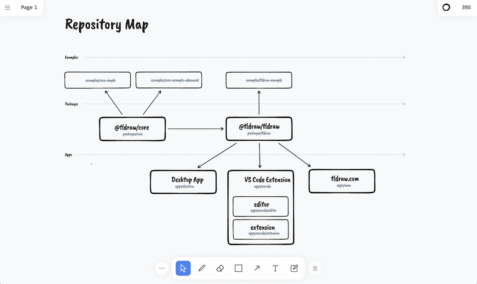477x284 pixels.
Task: Select the Rectangle shape tool
Action: tap(238, 268)
